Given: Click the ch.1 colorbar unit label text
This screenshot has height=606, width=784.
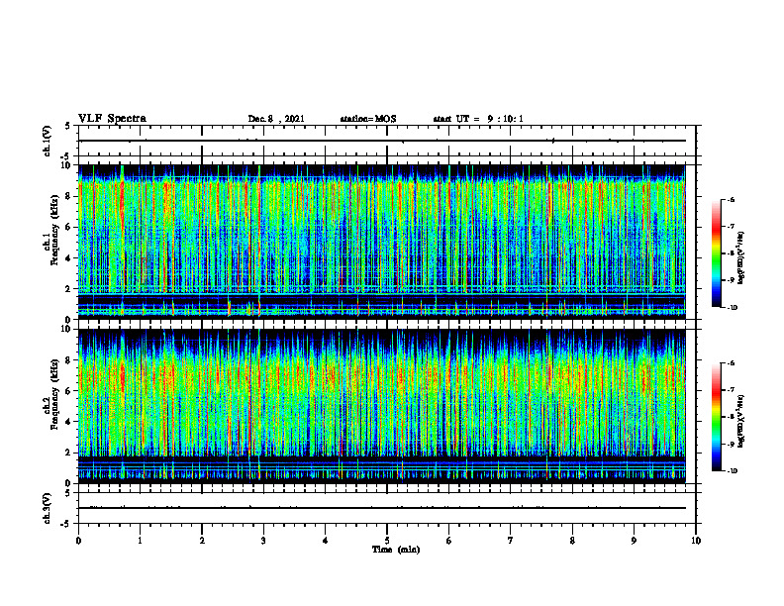Looking at the screenshot, I should click(741, 257).
